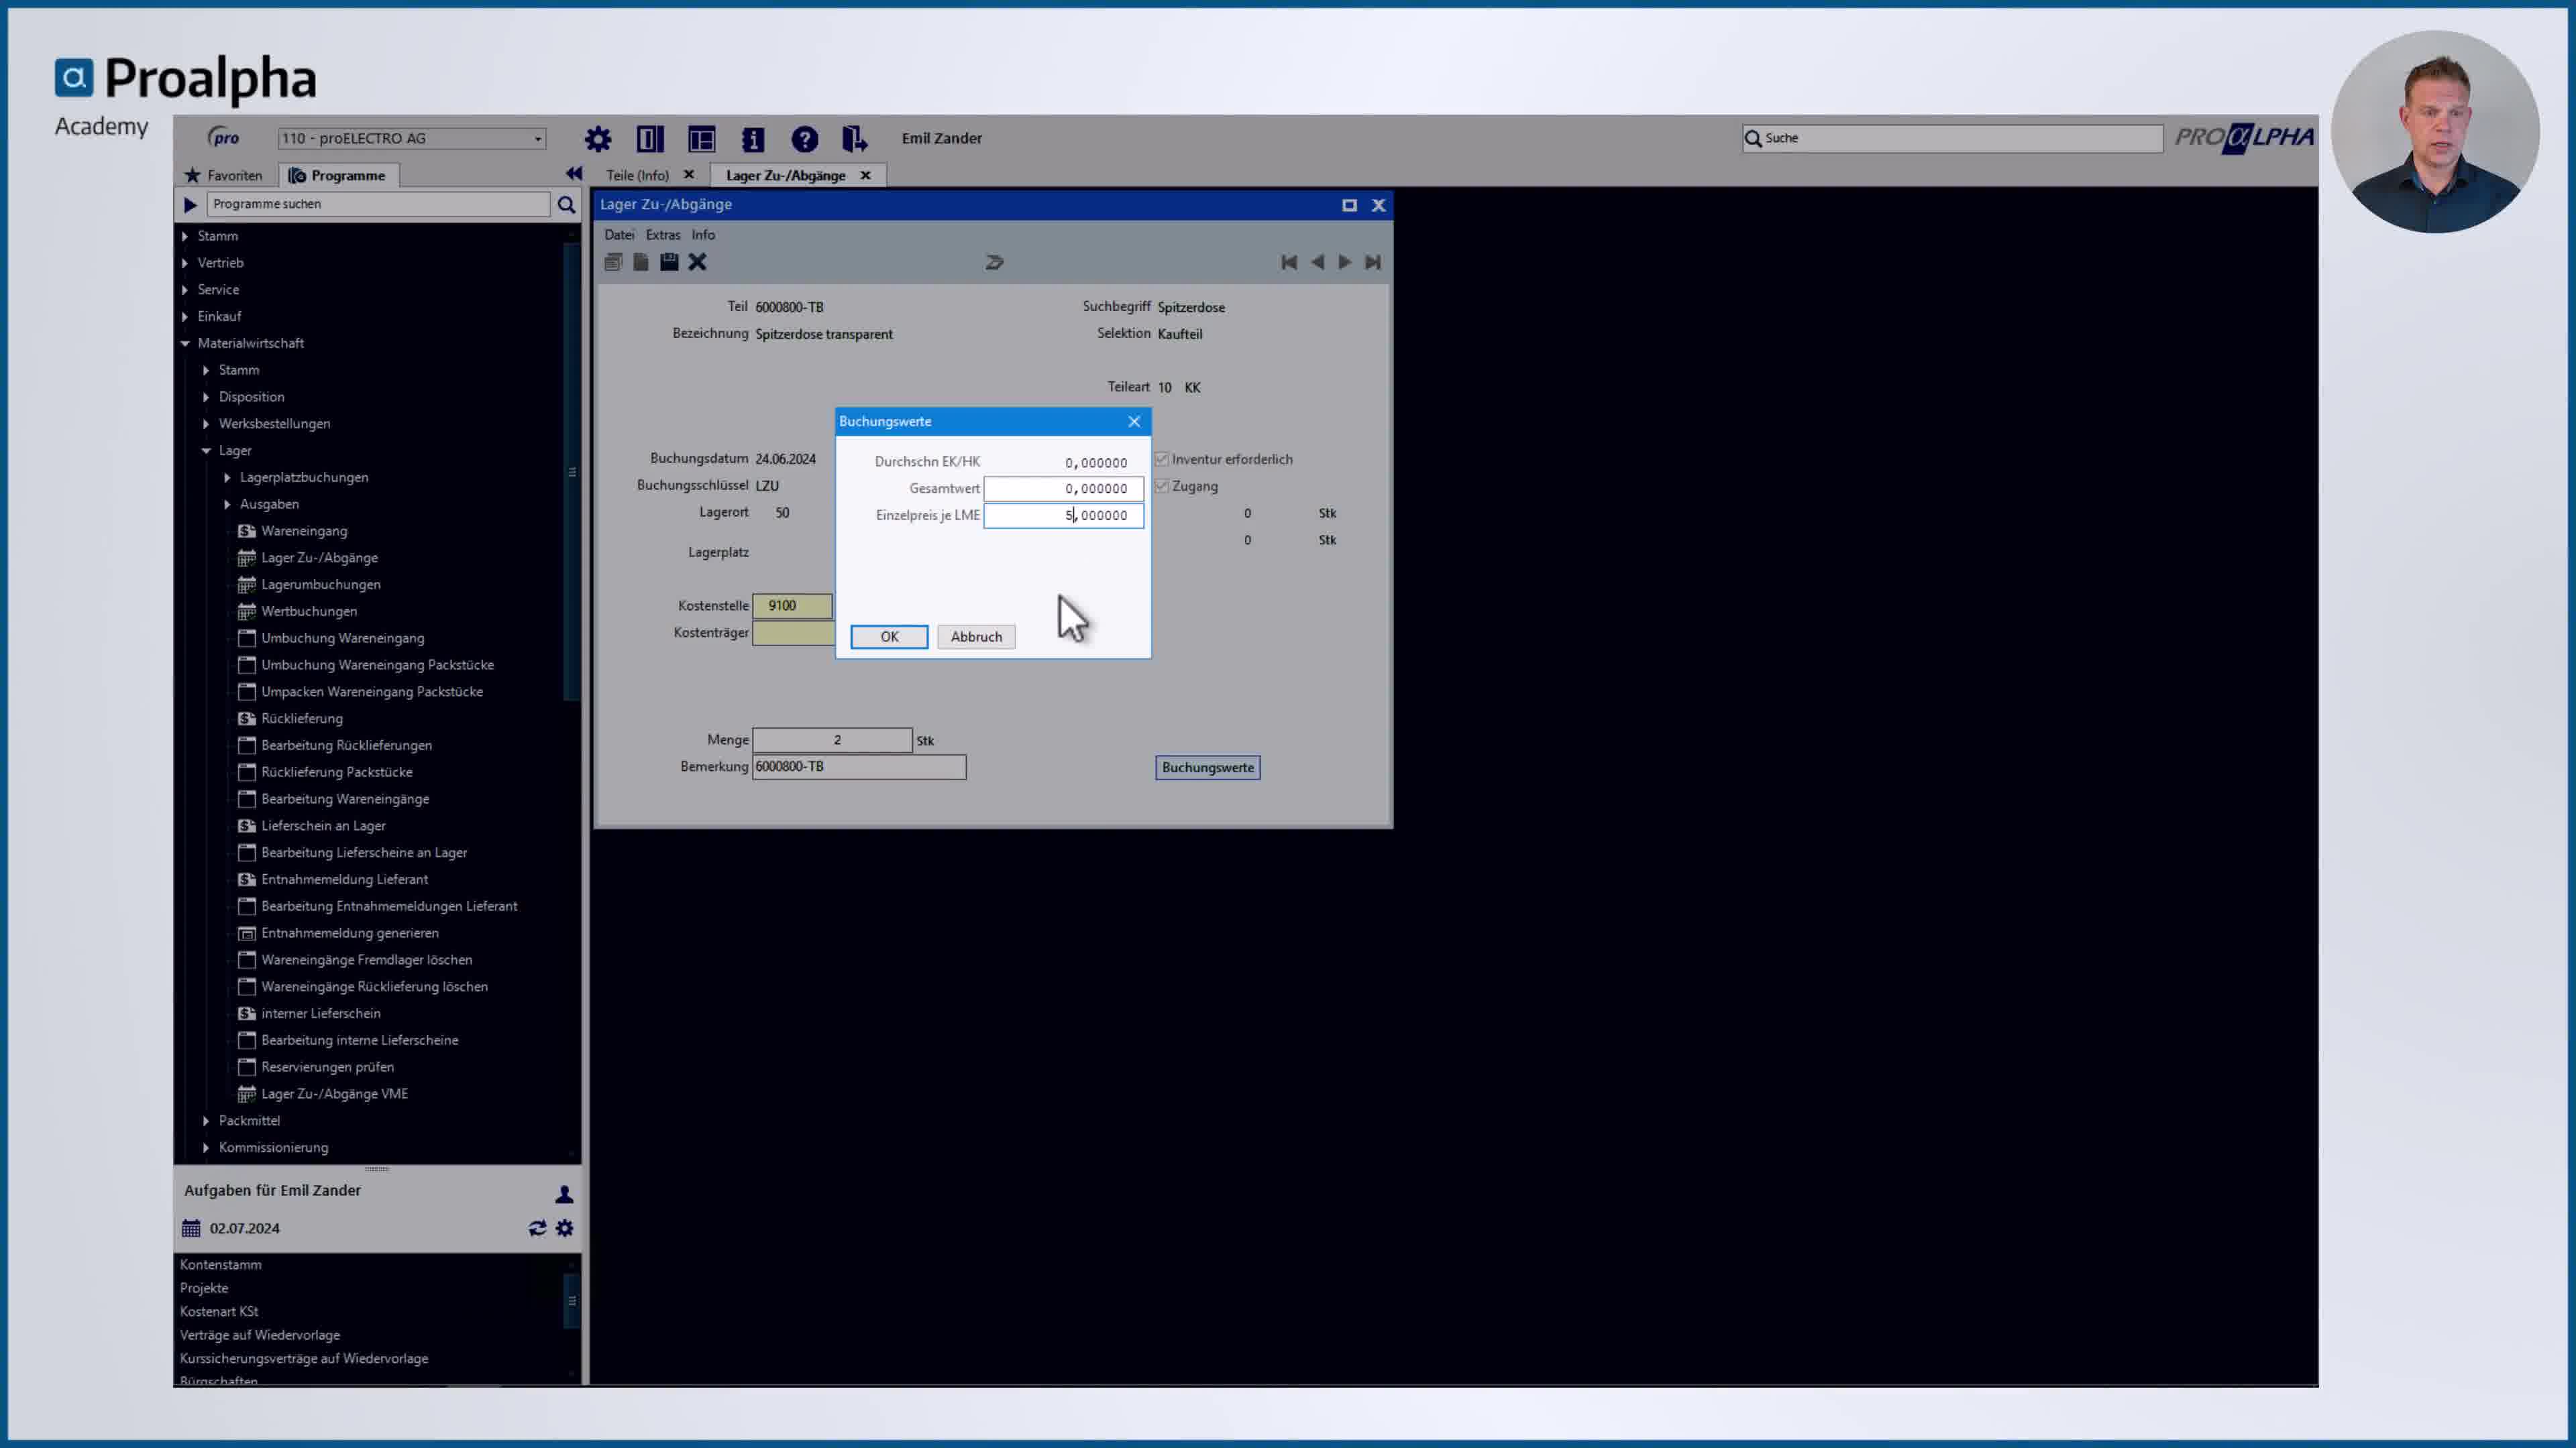Click the first toolbar icon in Lager Zu-/Abgänge
Viewport: 2576px width, 1448px height.
click(613, 262)
